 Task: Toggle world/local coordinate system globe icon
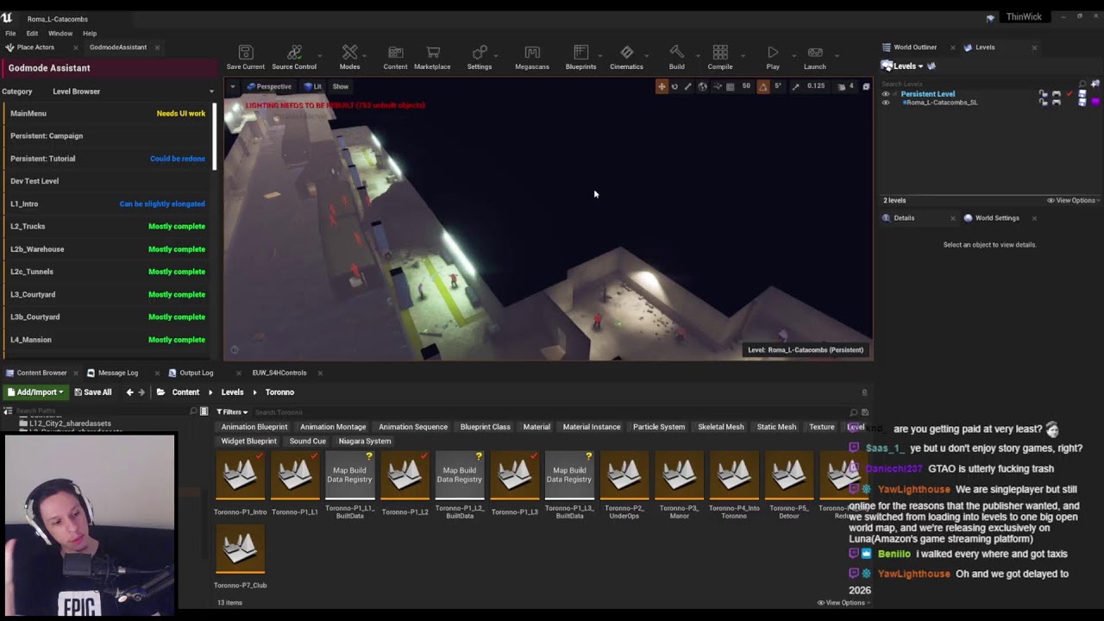[x=702, y=86]
